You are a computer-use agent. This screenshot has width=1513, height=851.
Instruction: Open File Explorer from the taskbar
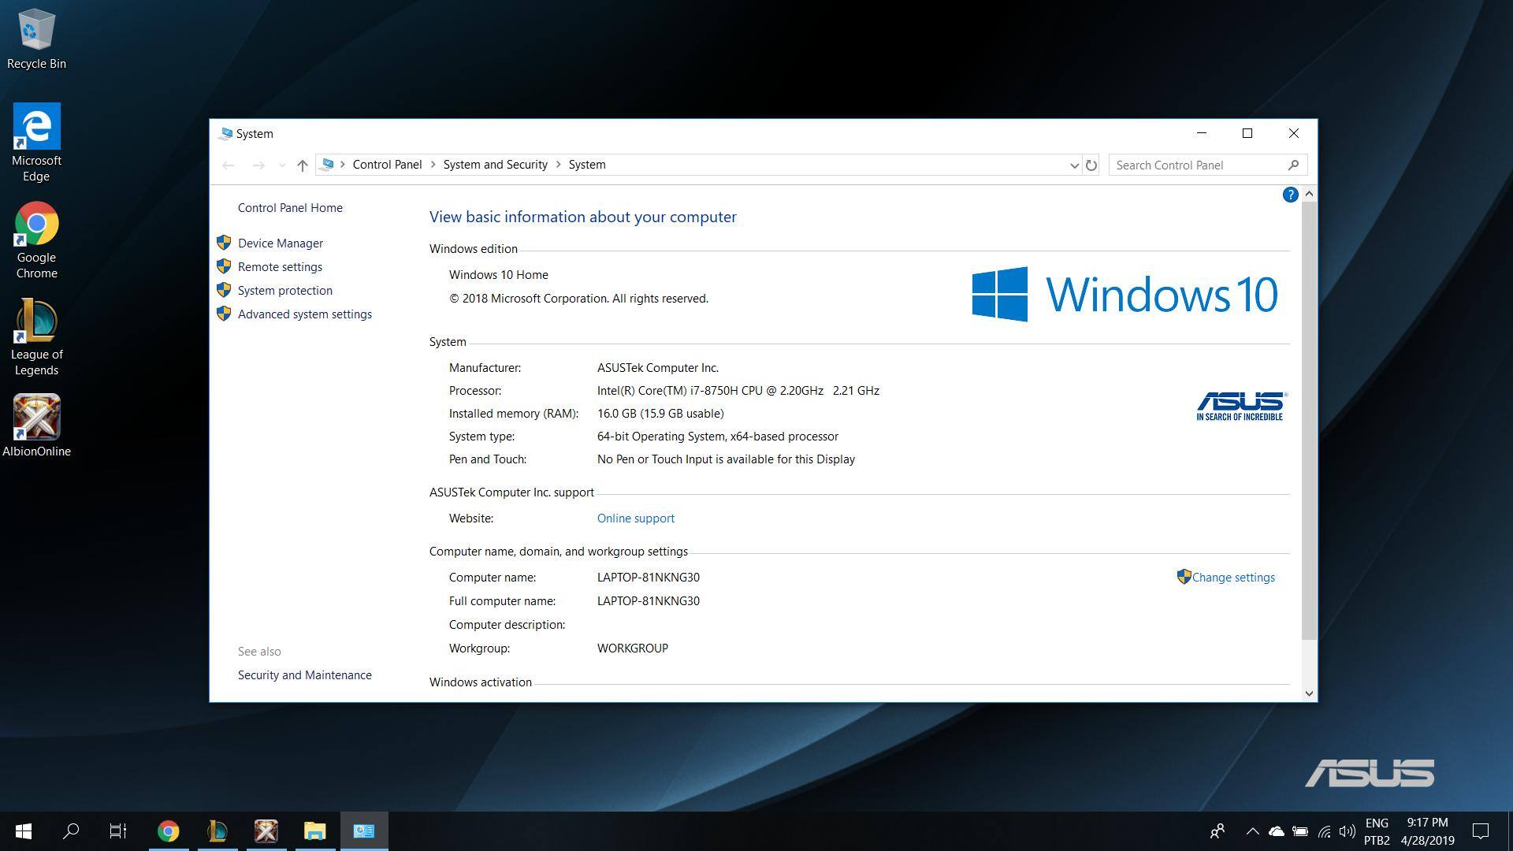click(314, 831)
